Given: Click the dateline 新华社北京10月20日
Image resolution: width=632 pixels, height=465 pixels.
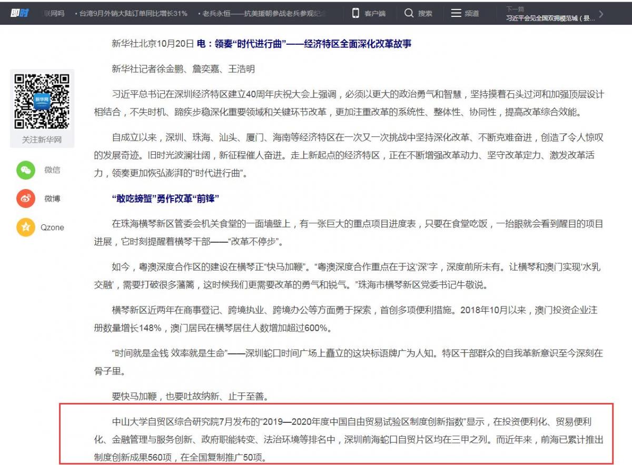Looking at the screenshot, I should click(x=153, y=44).
